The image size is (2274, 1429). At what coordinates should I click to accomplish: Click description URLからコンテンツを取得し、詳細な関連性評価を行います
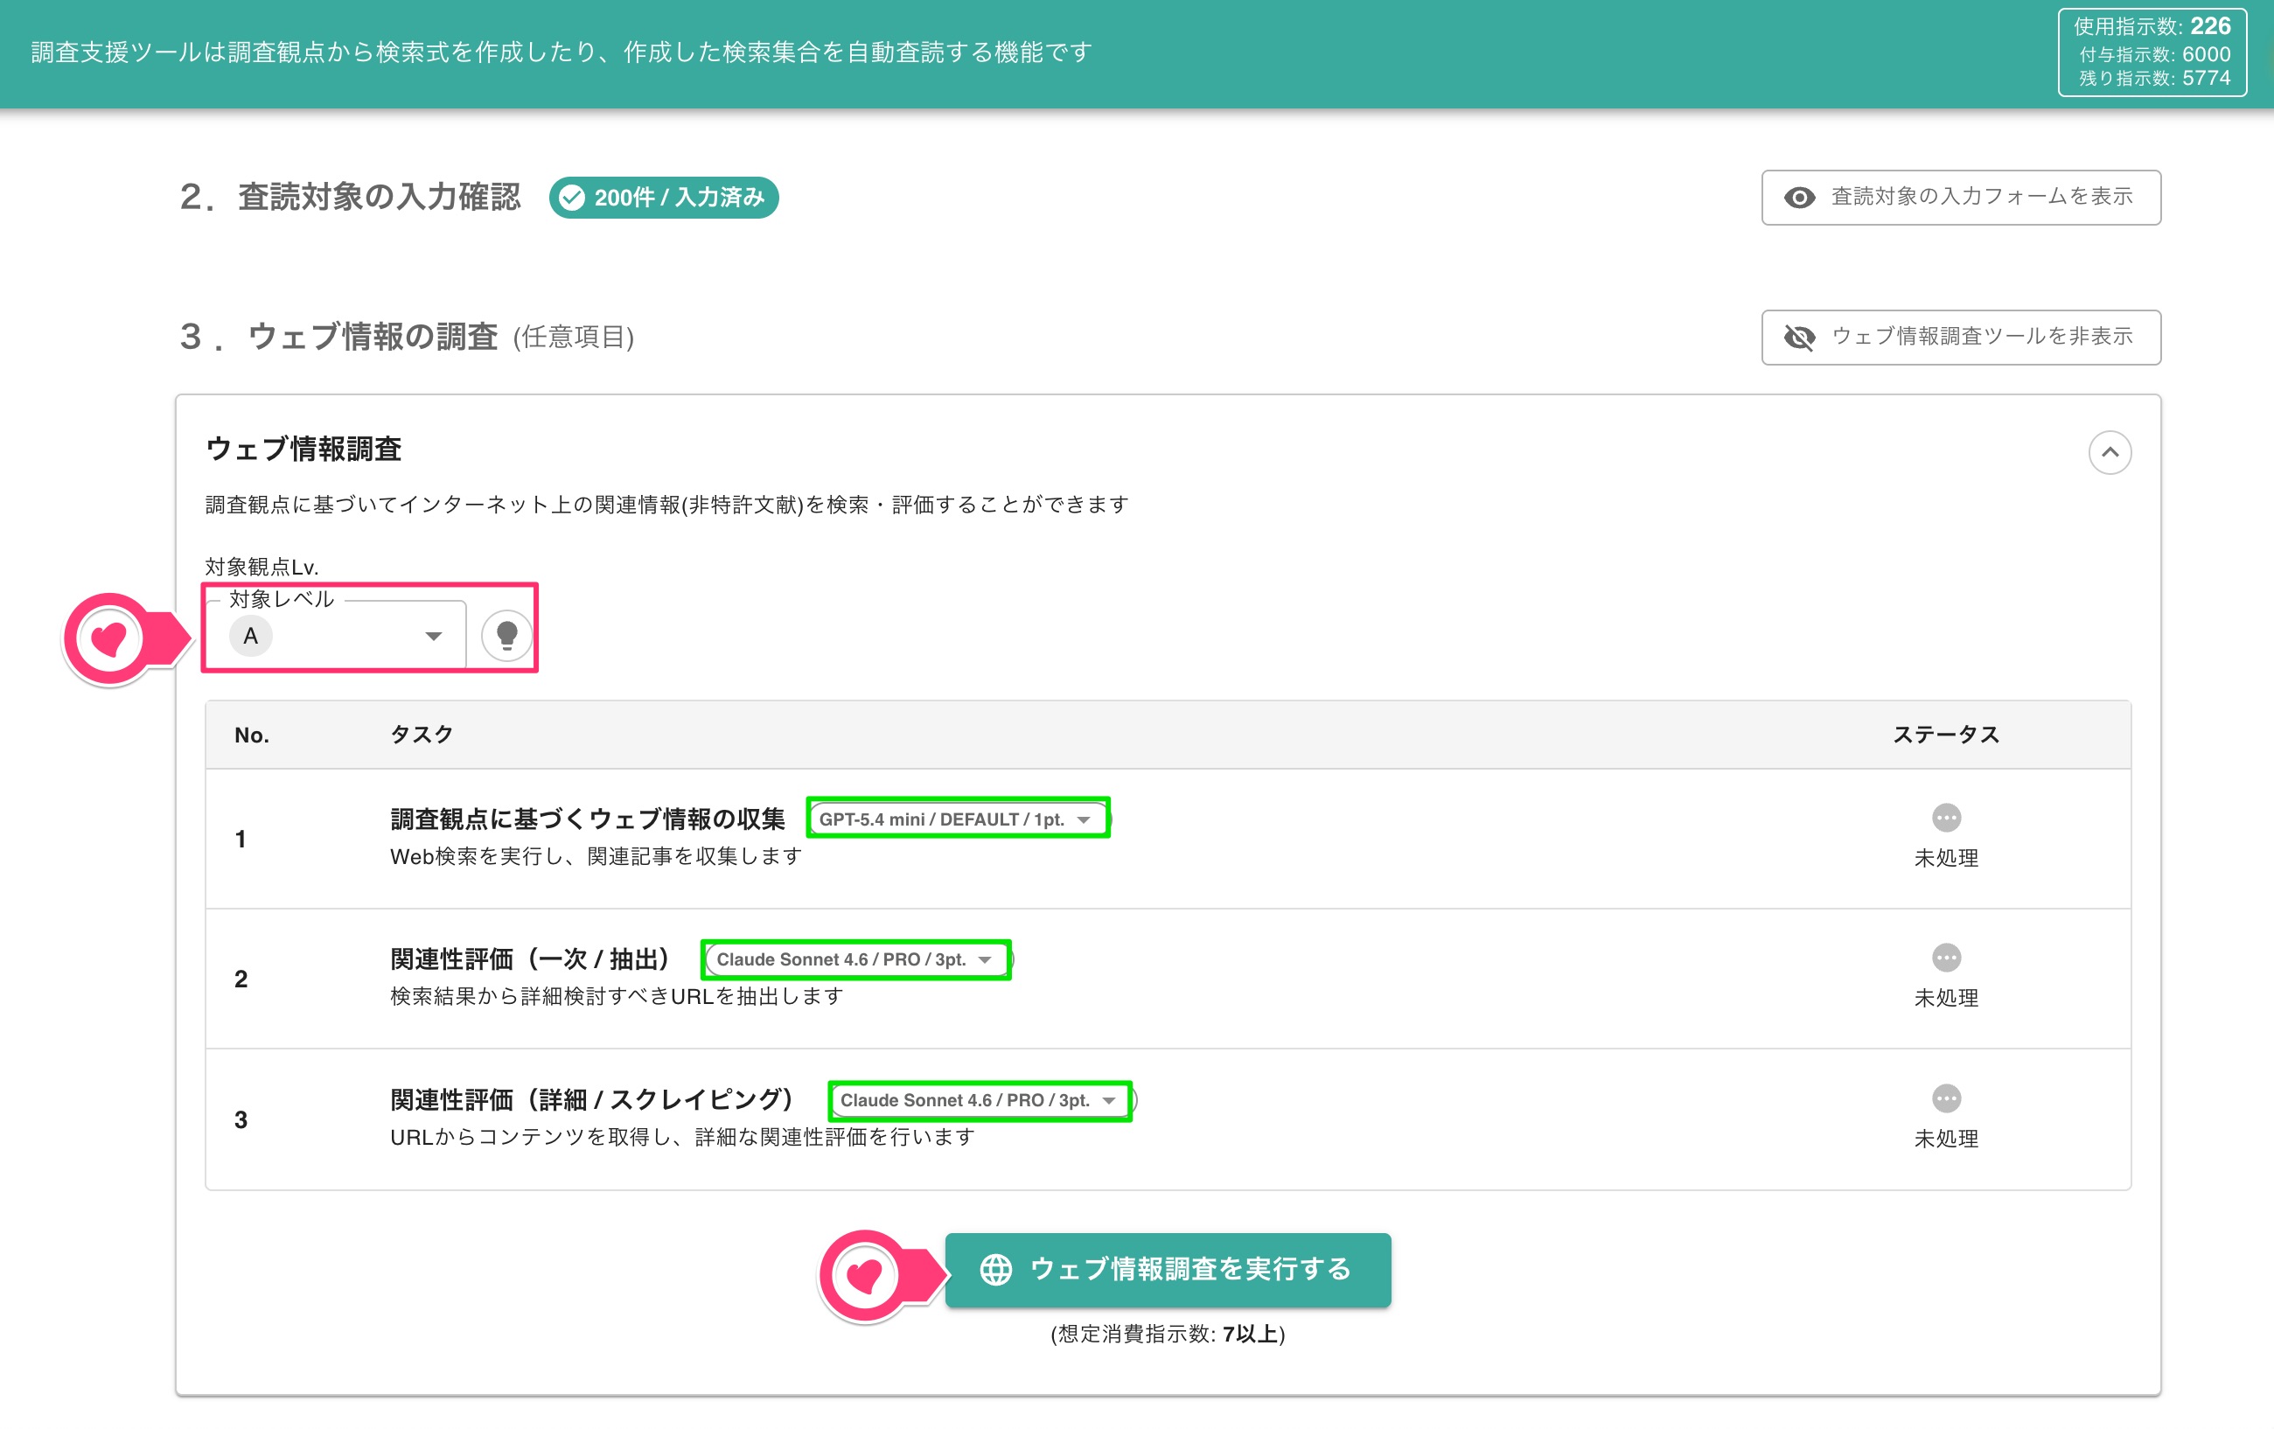[x=683, y=1137]
